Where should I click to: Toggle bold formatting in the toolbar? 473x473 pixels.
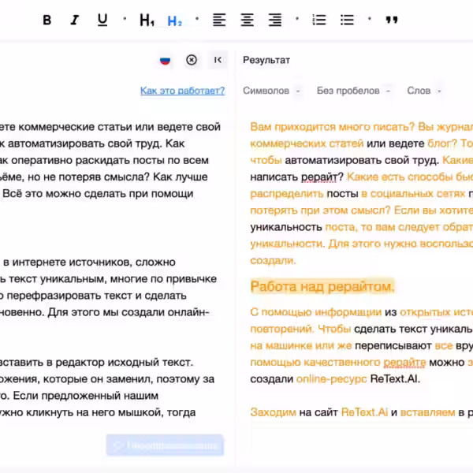47,20
